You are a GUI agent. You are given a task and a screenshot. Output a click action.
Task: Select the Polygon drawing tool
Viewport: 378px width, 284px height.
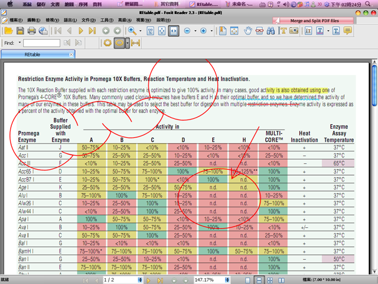click(107, 43)
